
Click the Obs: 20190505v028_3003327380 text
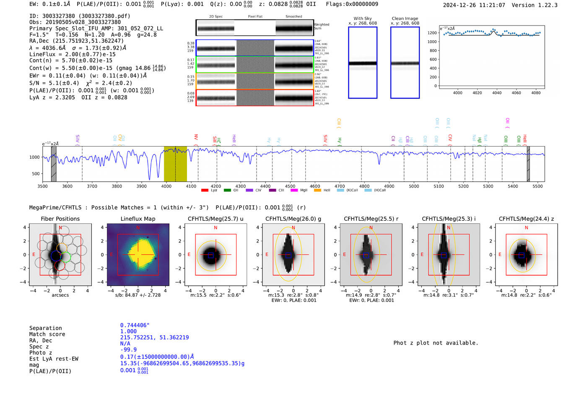(x=75, y=22)
